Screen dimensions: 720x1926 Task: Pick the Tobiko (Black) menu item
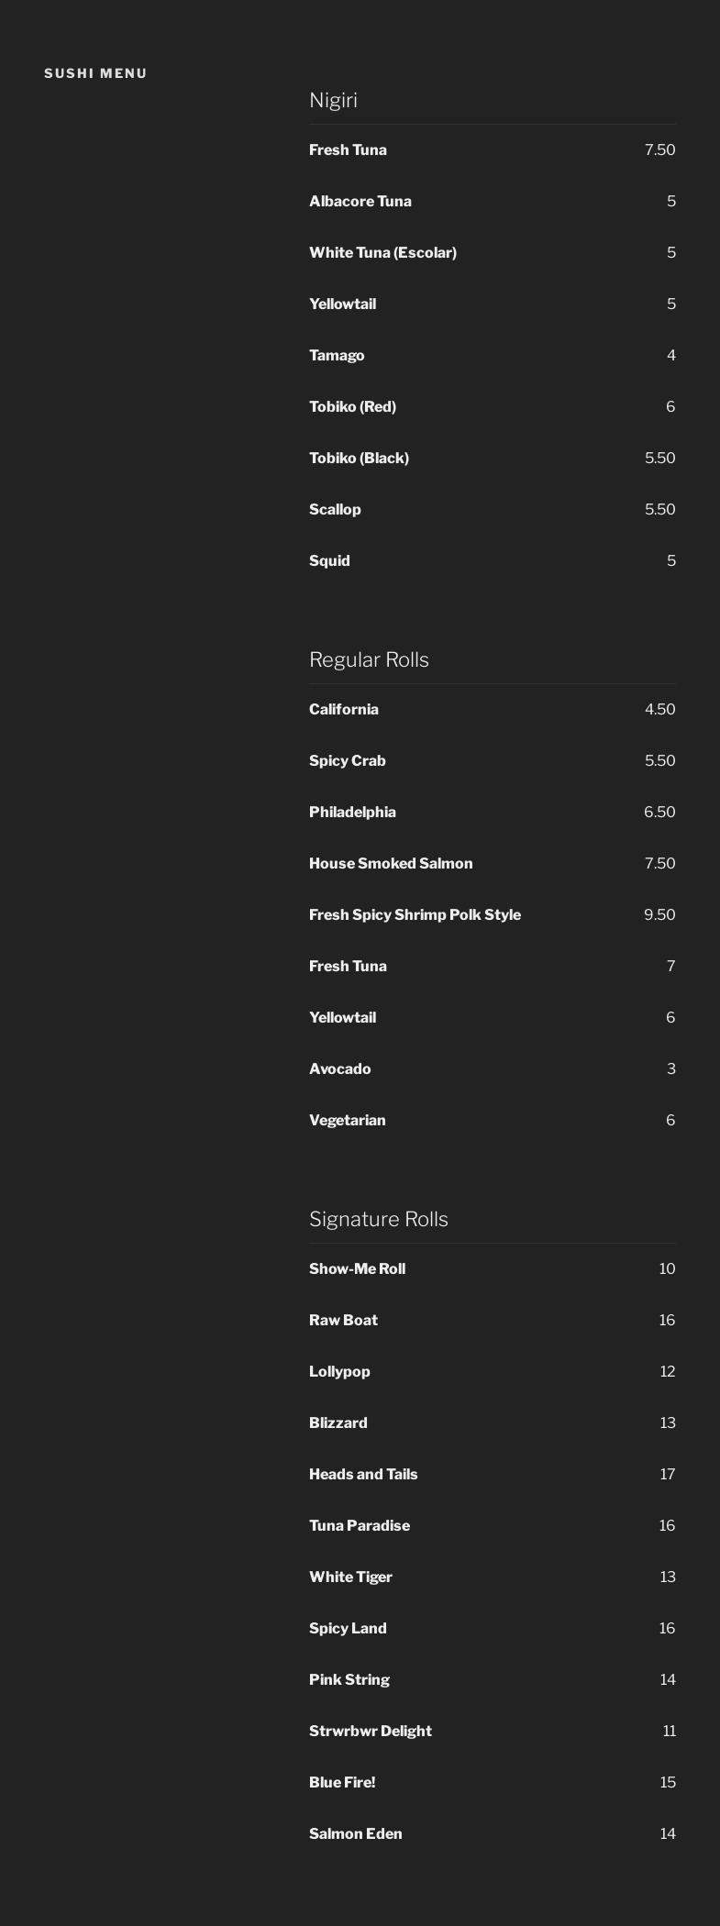coord(359,458)
